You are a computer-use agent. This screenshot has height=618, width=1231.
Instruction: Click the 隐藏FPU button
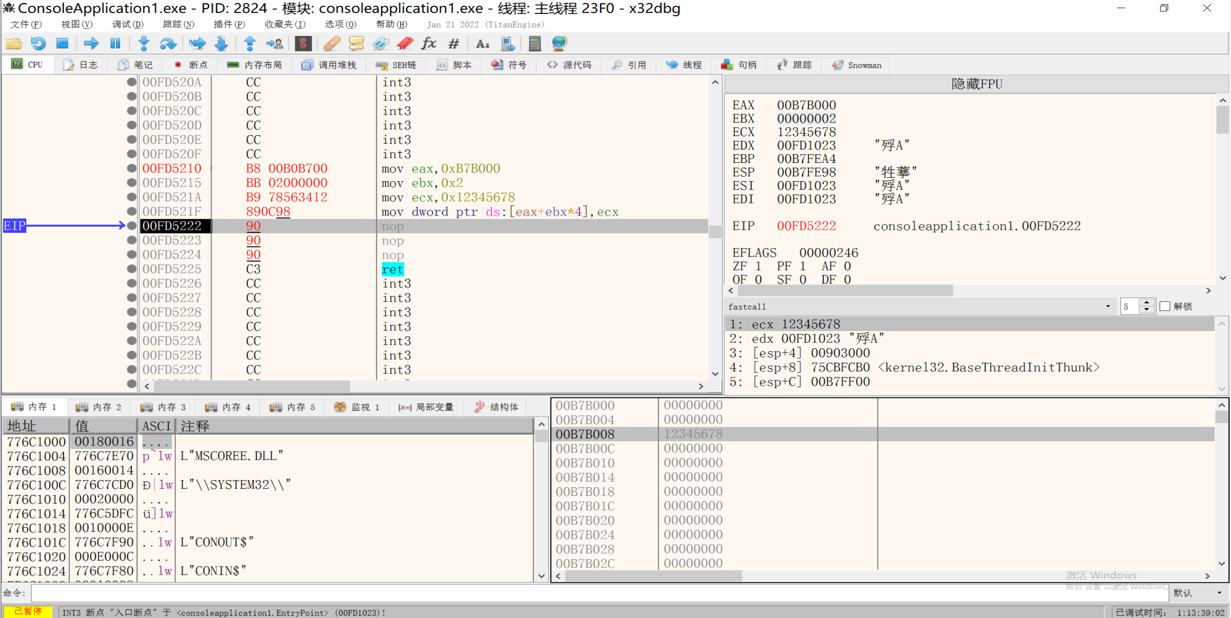(976, 84)
